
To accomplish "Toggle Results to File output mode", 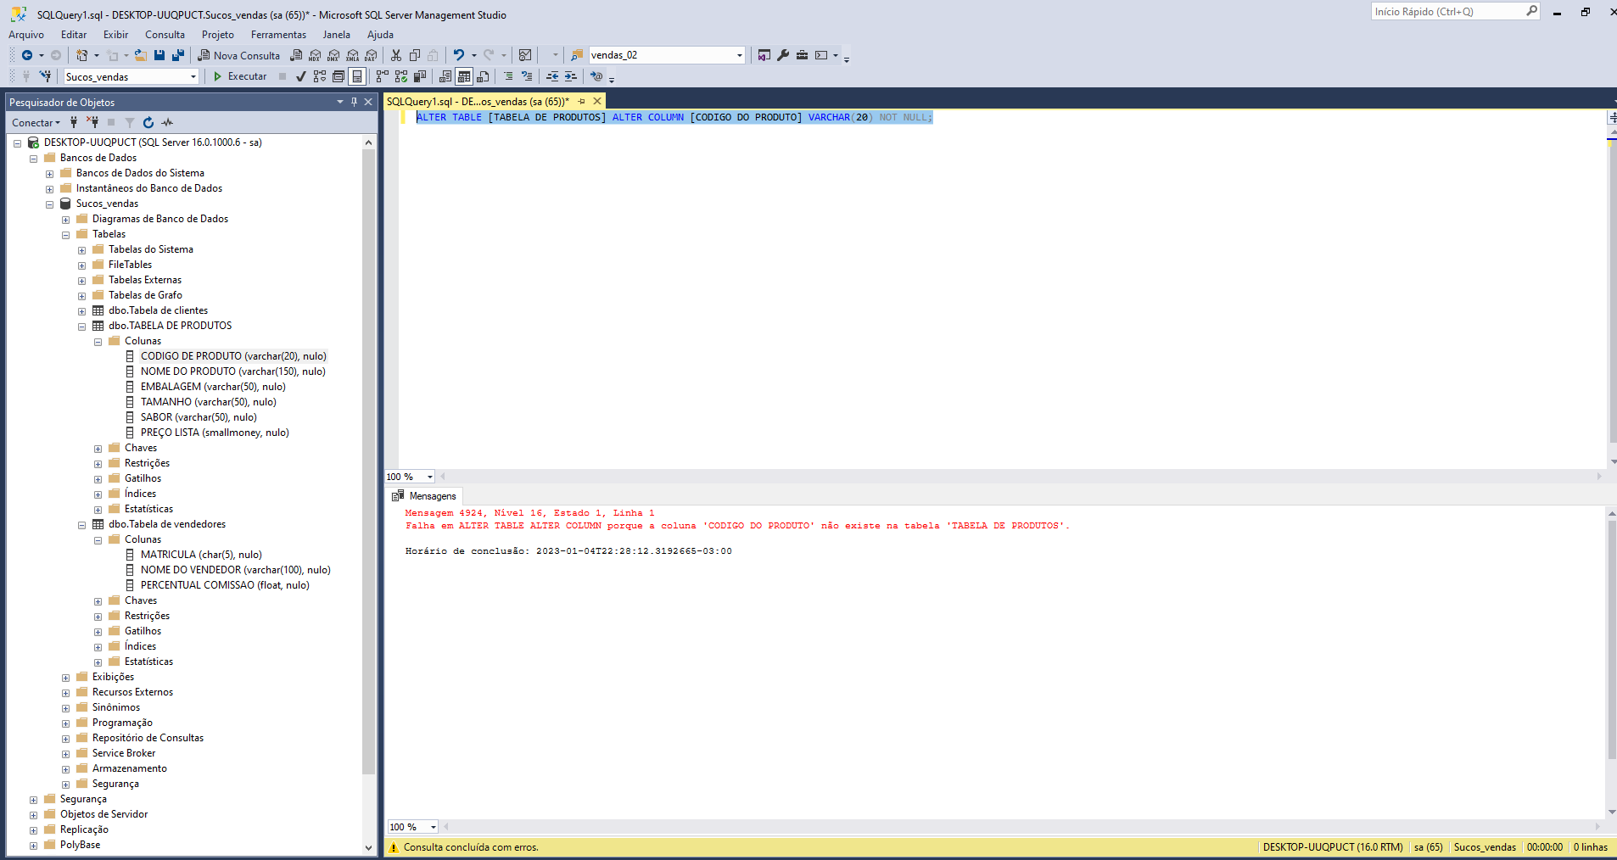I will pos(483,76).
